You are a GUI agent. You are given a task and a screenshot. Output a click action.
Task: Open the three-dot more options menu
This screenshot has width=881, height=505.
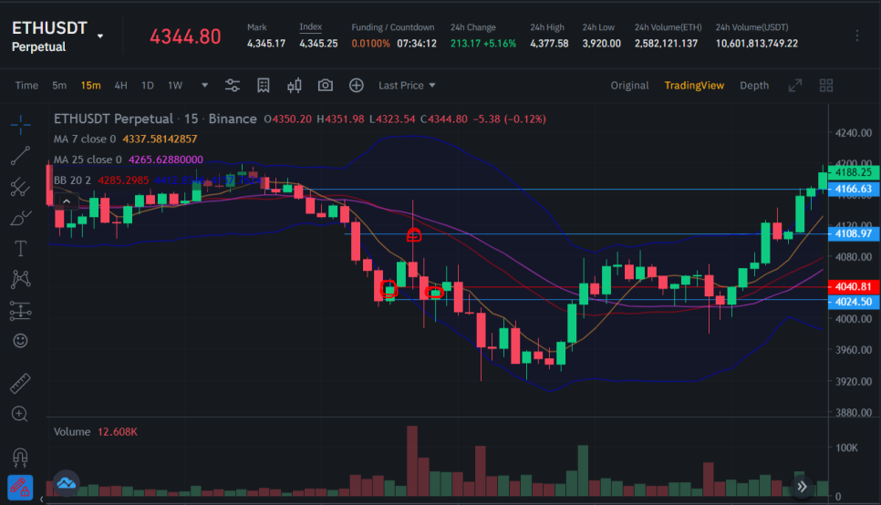(857, 36)
